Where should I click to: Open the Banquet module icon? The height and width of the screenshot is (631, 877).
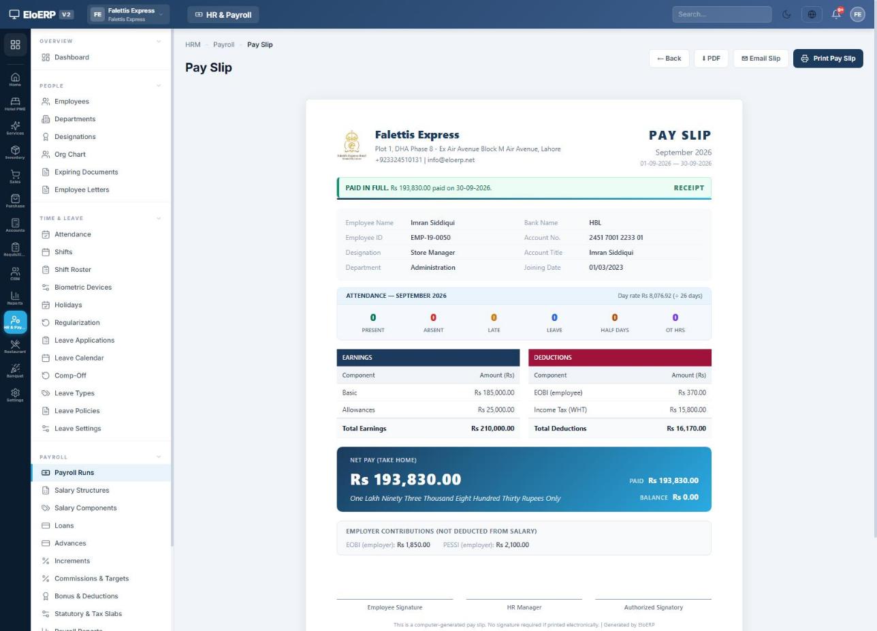tap(15, 371)
